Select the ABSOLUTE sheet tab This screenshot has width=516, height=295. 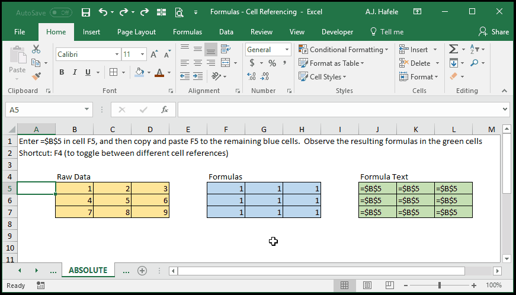click(x=88, y=270)
